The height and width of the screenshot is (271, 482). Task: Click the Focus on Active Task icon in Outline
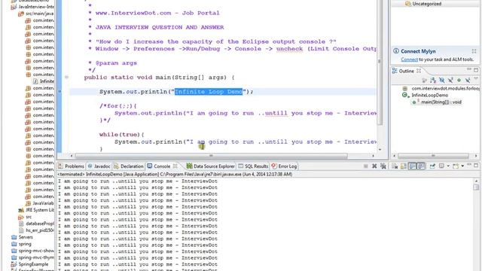(425, 81)
